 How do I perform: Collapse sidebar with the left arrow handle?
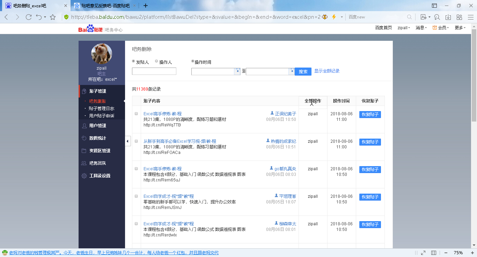pyautogui.click(x=127, y=141)
